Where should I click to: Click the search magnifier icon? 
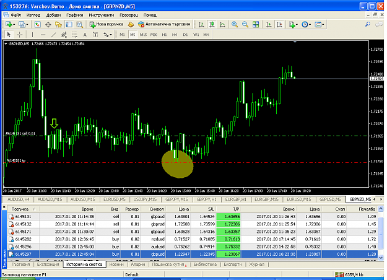tap(368, 24)
